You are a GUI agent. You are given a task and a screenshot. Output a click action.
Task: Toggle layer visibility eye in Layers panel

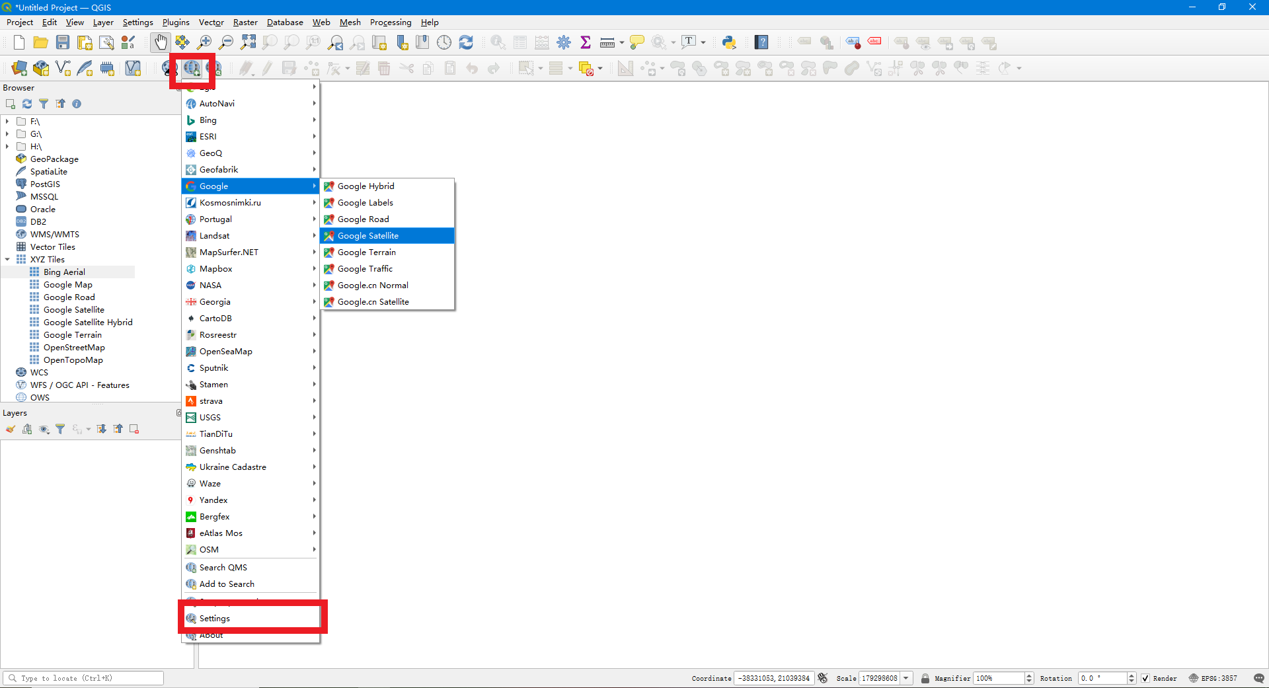44,430
